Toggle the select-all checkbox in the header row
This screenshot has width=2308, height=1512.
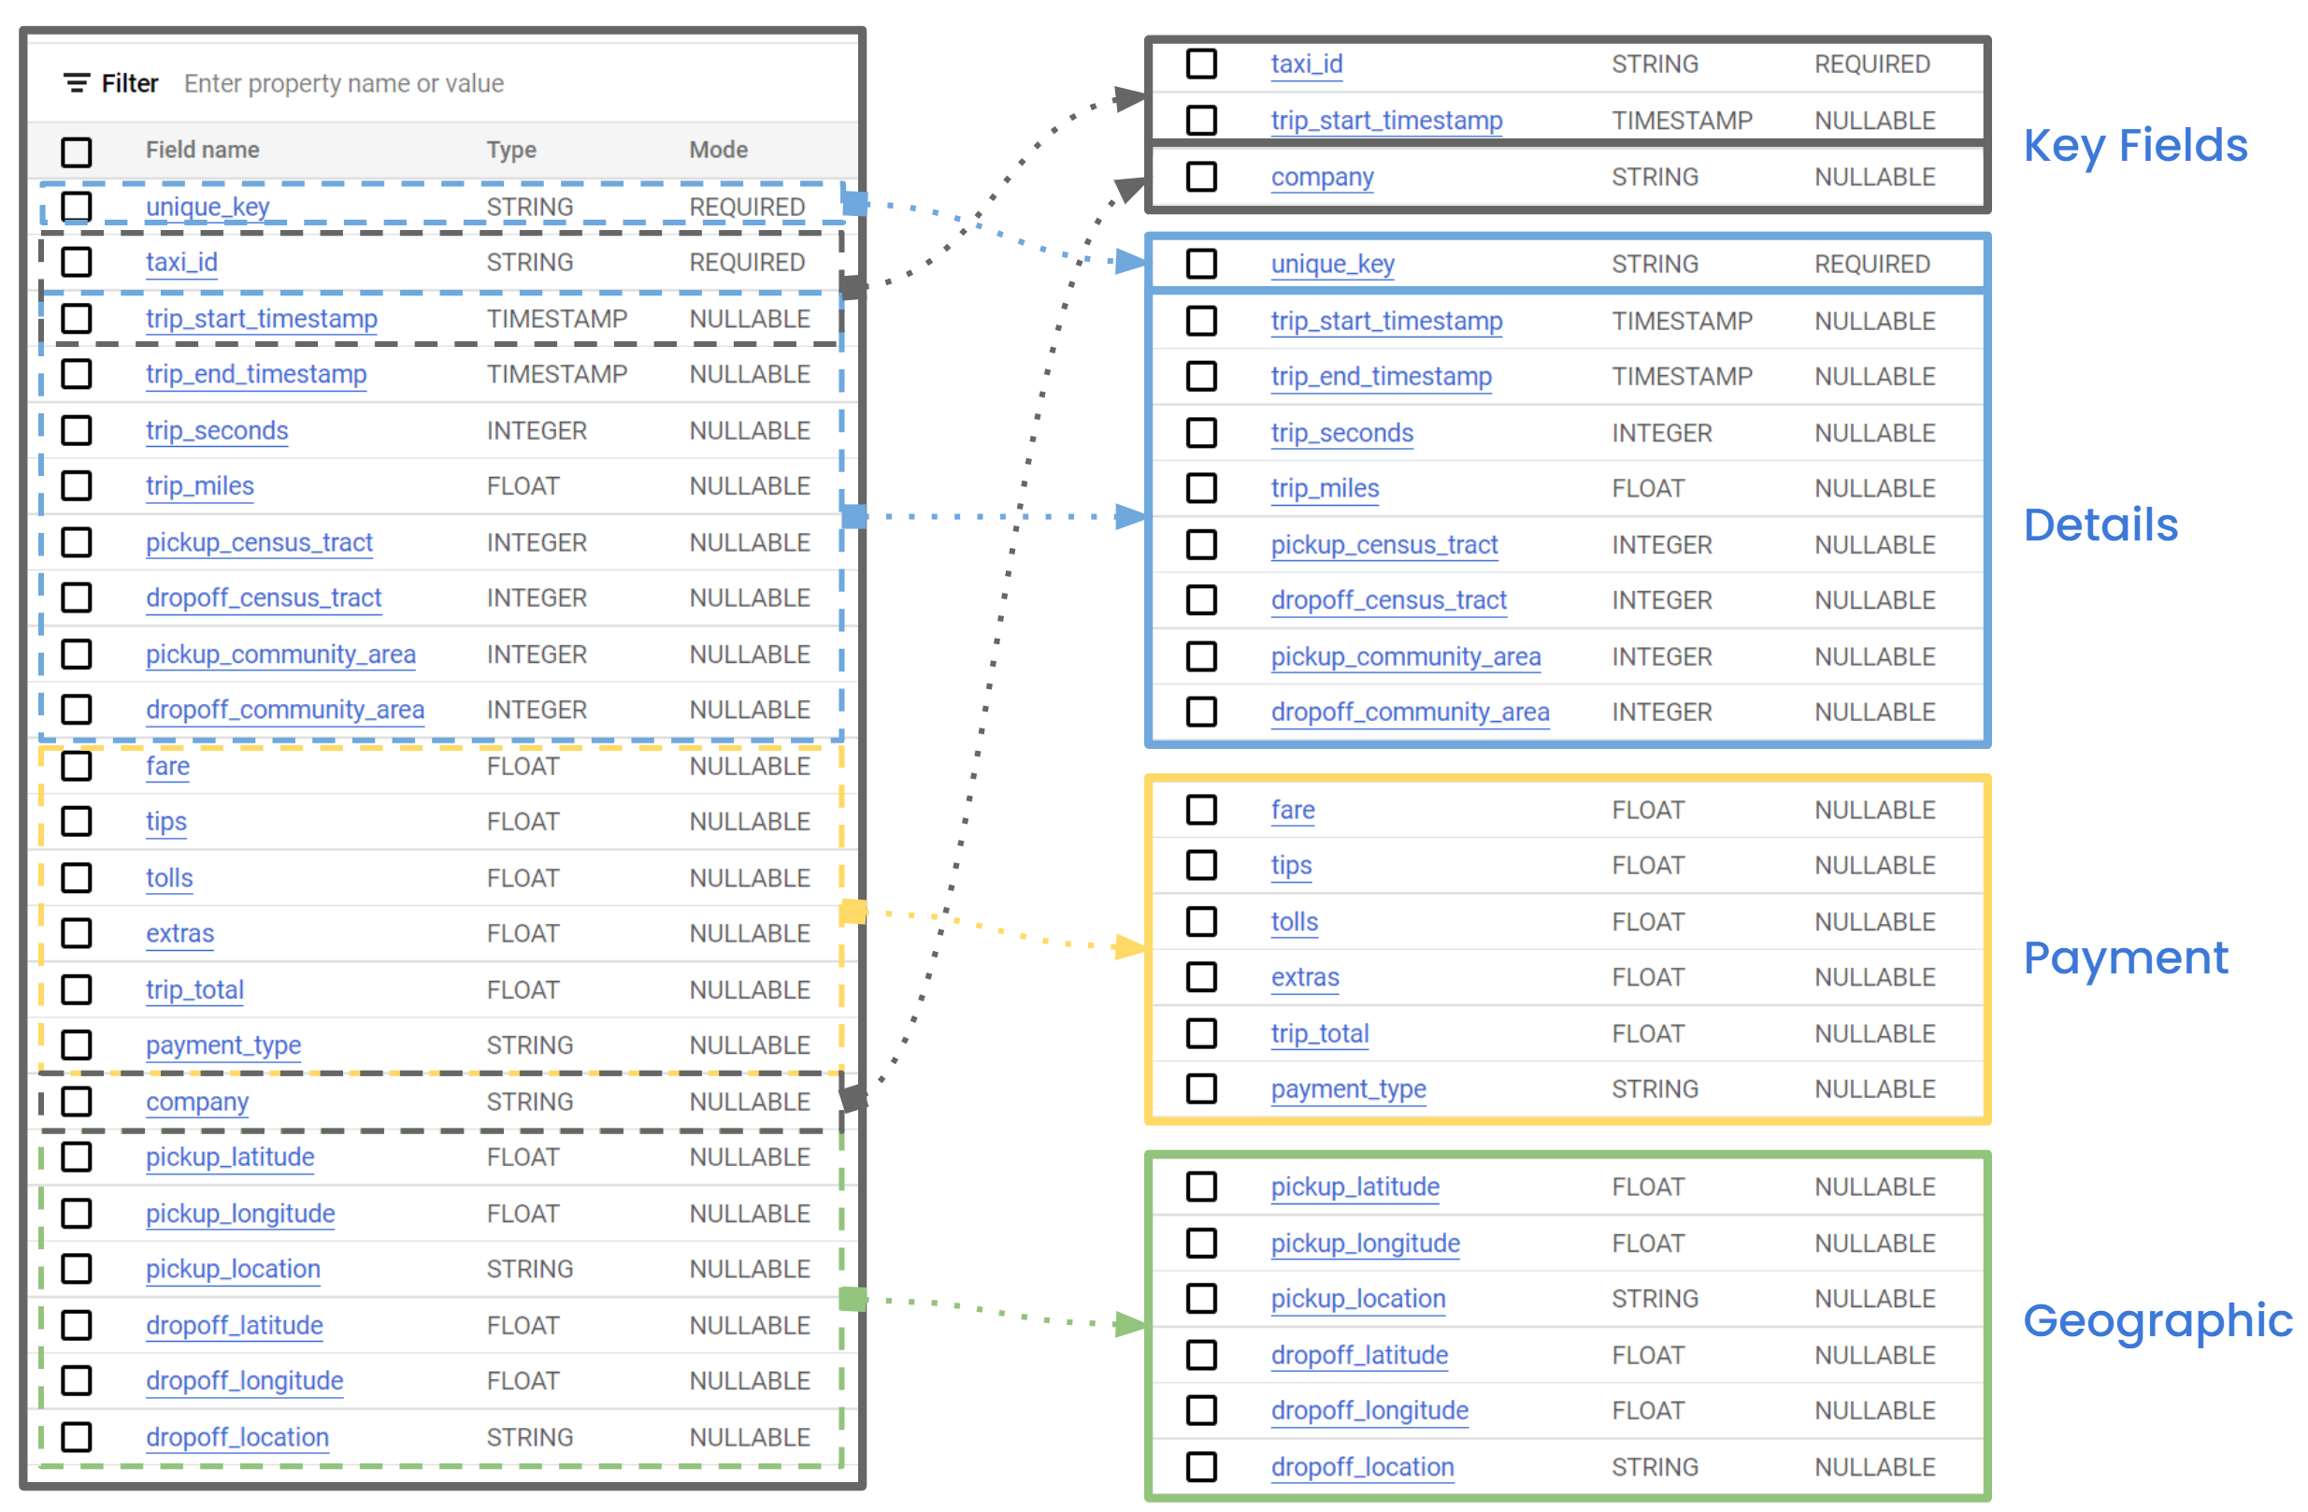click(77, 151)
